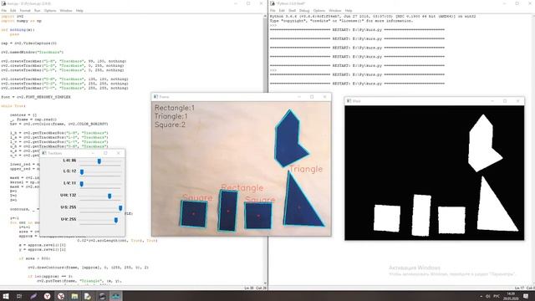Click the 'Triangle:1' text in Frame window
The image size is (535, 301).
pos(171,116)
